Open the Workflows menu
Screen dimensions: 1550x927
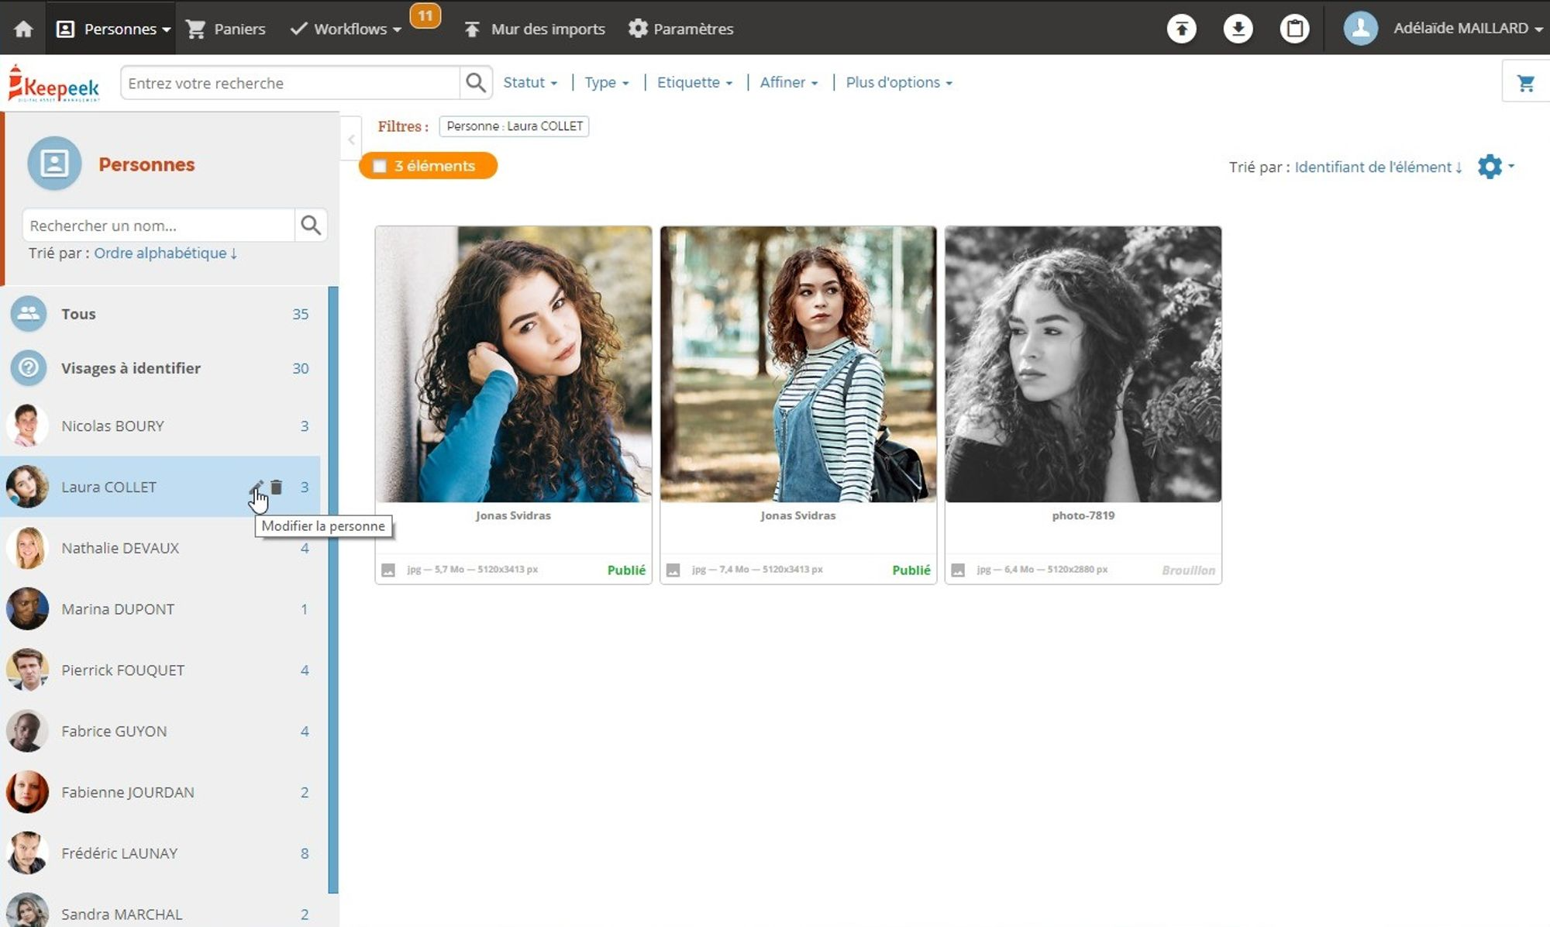tap(350, 29)
